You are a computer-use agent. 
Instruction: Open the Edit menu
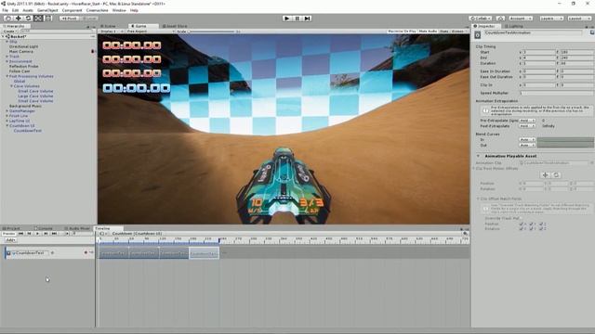coord(15,10)
